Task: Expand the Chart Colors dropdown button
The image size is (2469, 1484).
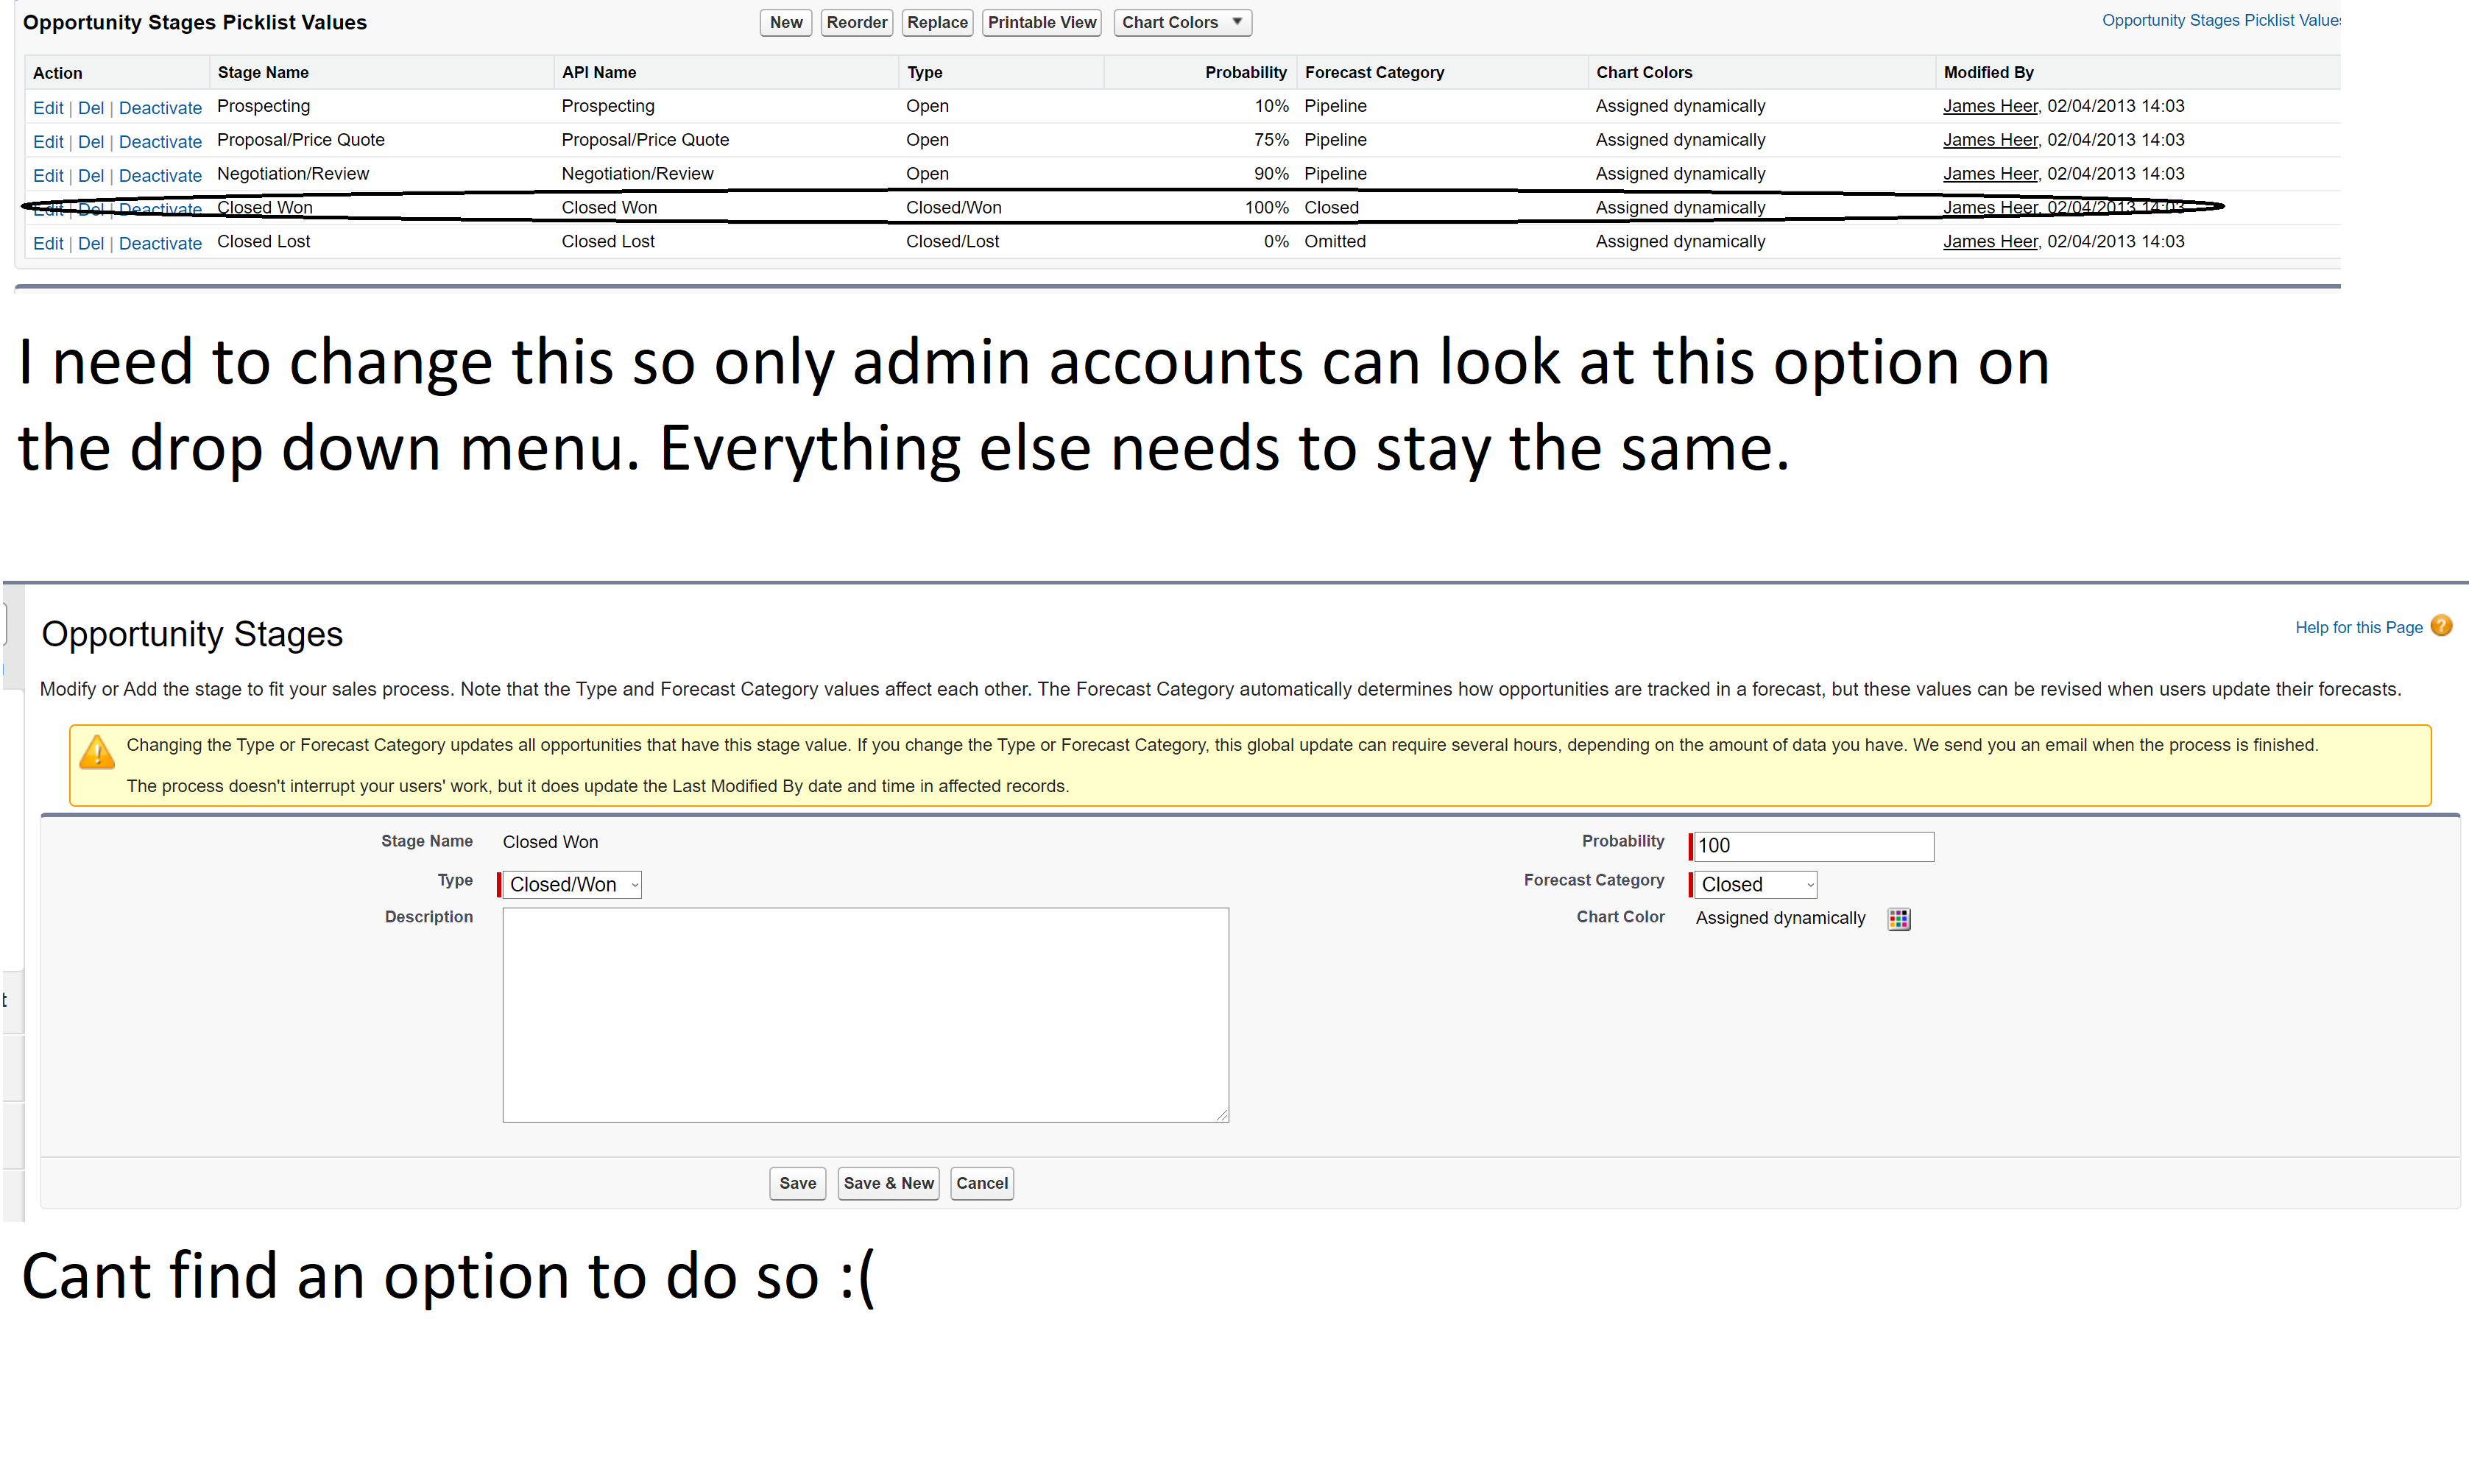Action: coord(1182,22)
